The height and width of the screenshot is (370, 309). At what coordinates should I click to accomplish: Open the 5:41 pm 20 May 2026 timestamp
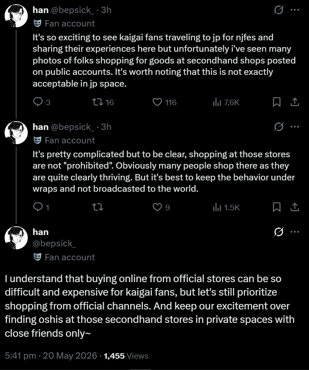click(51, 356)
